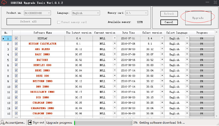Open Select language dropdown for DISPLAY
Image resolution: width=219 pixels, height=126 pixels.
tap(187, 38)
